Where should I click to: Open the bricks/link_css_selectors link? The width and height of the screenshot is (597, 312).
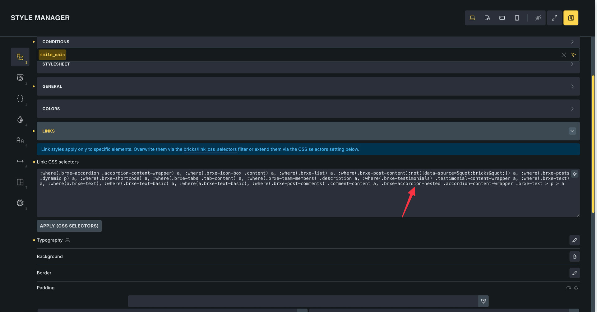pos(210,149)
